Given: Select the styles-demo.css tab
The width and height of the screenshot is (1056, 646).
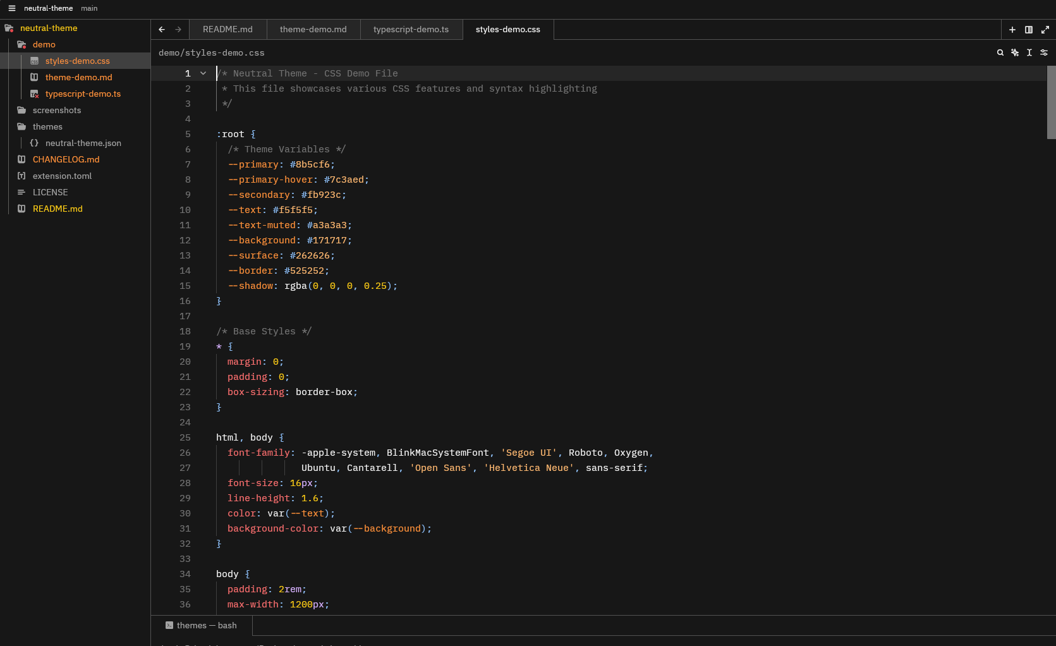Looking at the screenshot, I should click(x=508, y=29).
